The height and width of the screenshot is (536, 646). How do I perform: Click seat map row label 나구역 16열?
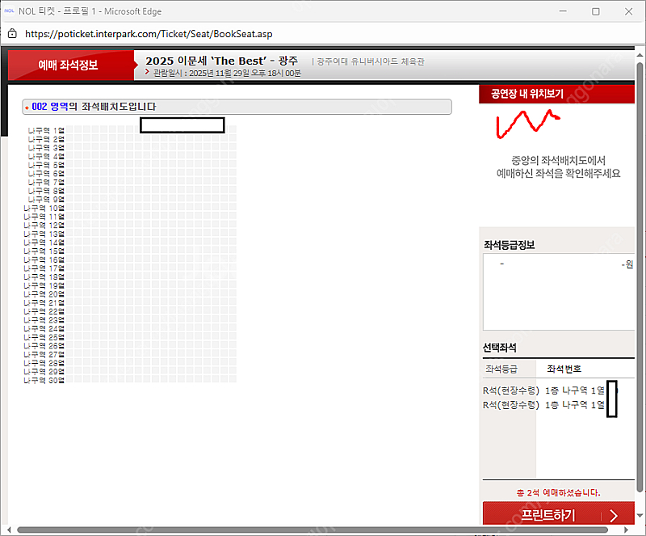click(x=44, y=260)
